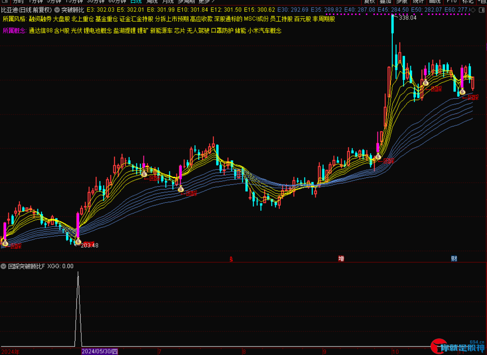The image size is (487, 355).
Task: Click the 回踩突破顾比F indicator name
Action: pyautogui.click(x=26, y=266)
